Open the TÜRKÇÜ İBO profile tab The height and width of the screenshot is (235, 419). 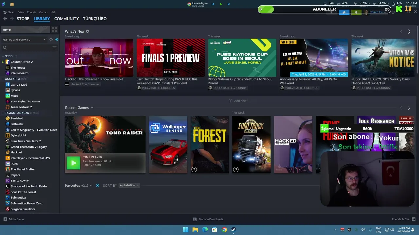[95, 19]
